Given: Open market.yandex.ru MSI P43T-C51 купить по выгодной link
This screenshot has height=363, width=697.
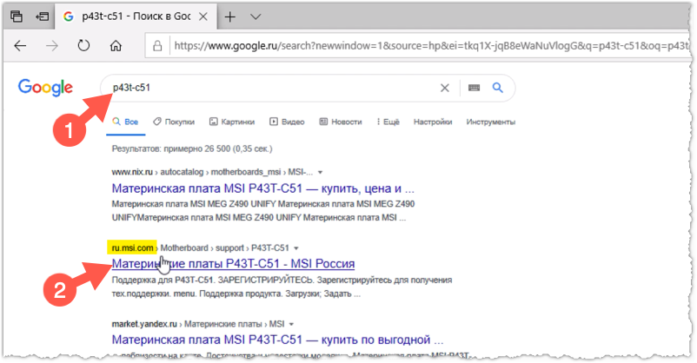Looking at the screenshot, I should click(x=277, y=340).
